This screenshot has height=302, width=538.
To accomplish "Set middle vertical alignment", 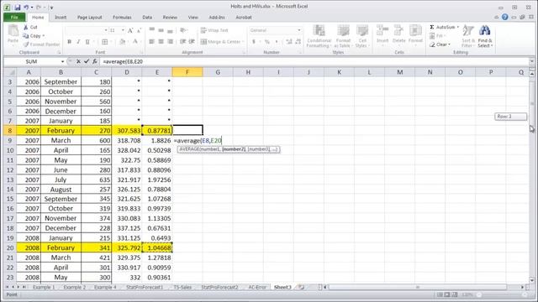I will click(161, 30).
